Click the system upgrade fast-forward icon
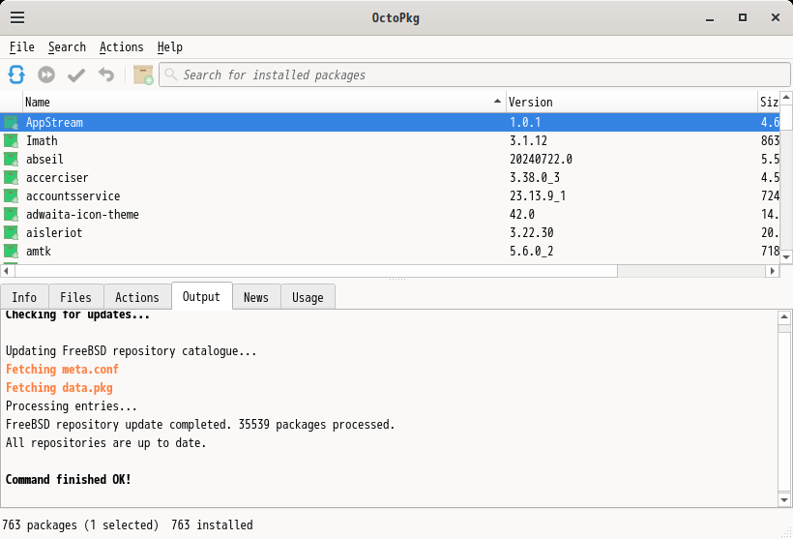This screenshot has width=793, height=539. point(46,75)
